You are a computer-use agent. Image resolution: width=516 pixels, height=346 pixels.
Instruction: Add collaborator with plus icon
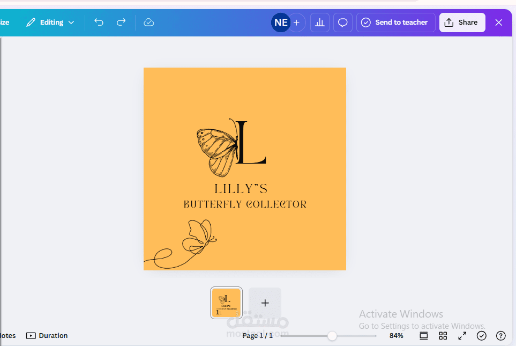(297, 23)
